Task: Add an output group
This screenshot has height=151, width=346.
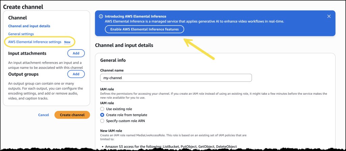Action: (76, 74)
